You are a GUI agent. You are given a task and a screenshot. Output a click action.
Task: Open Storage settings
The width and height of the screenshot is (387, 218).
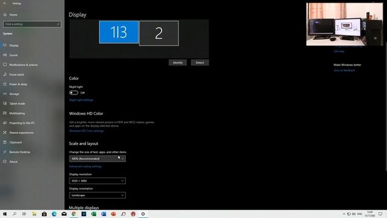coord(14,94)
